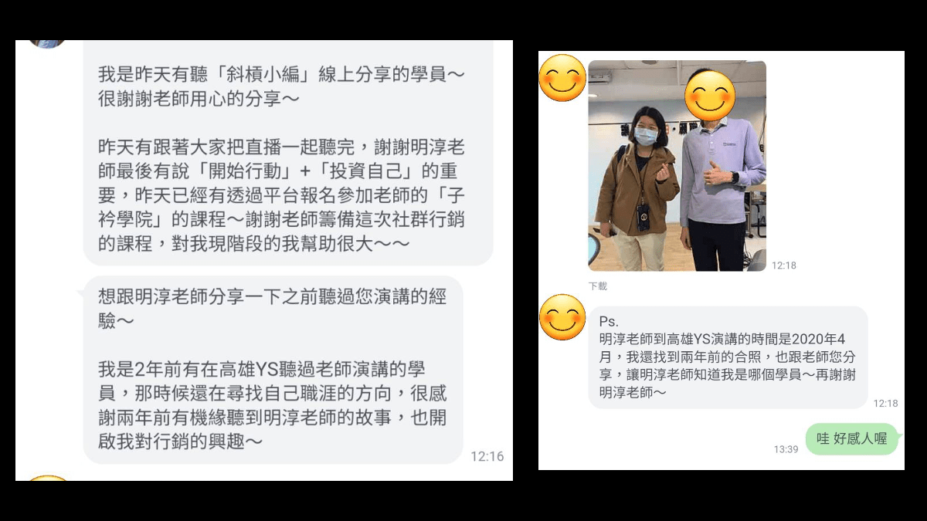Click the message bubble mentioning 斜槓小編
The width and height of the screenshot is (927, 521).
288,153
